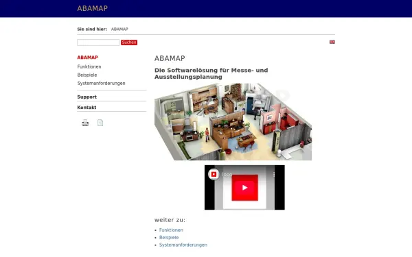Follow the Beispiele link under weiter zu
The width and height of the screenshot is (412, 257).
point(169,237)
